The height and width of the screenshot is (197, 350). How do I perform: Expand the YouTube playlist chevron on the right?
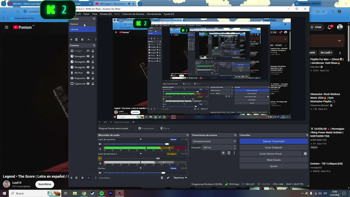tap(339, 41)
